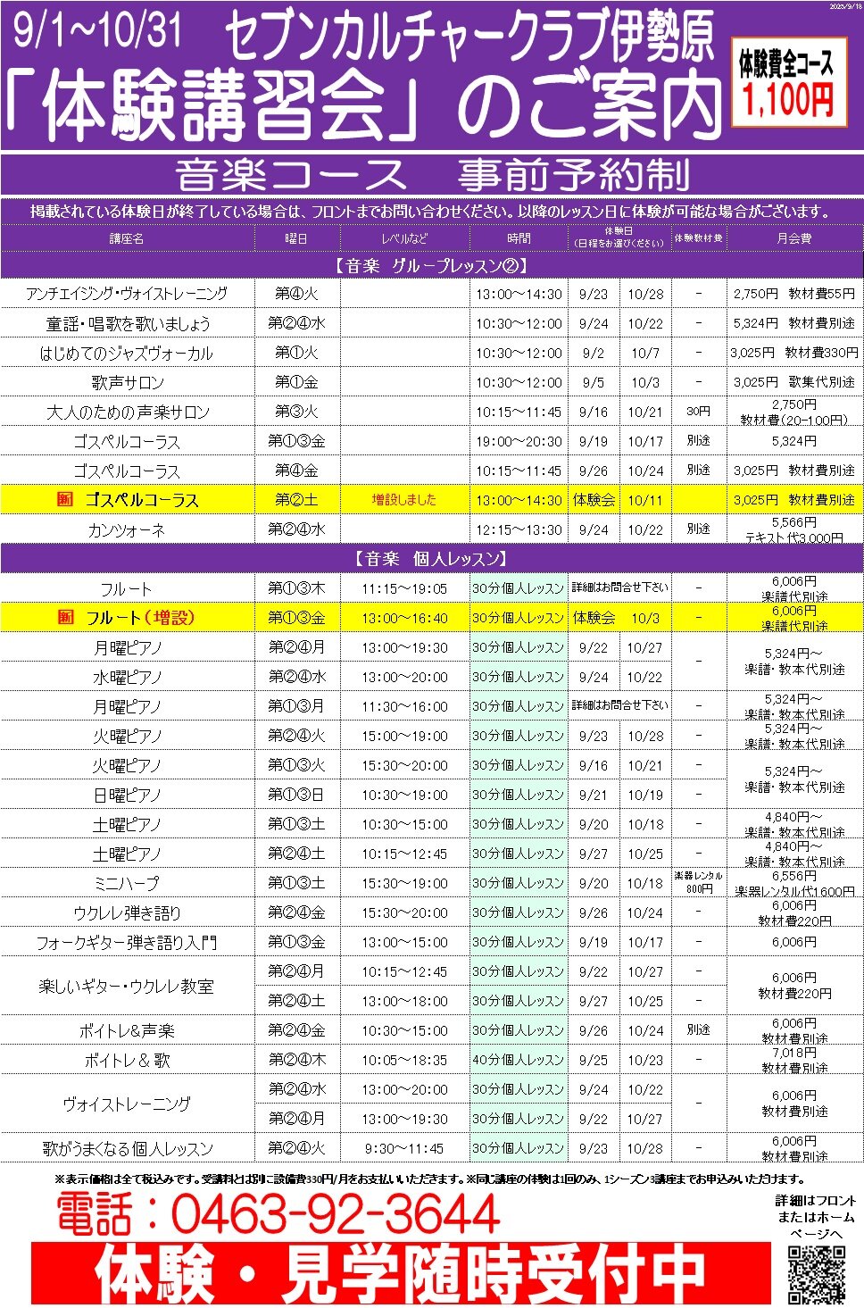Click ゴスペルコーラス in the 第④金 row
This screenshot has width=864, height=1308.
point(127,471)
